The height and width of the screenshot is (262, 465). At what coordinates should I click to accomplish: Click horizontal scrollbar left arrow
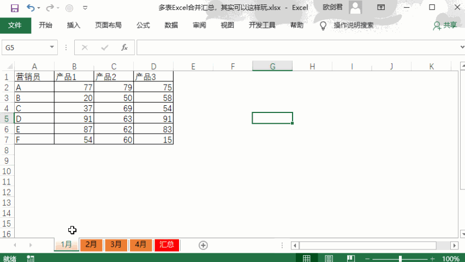click(x=295, y=246)
